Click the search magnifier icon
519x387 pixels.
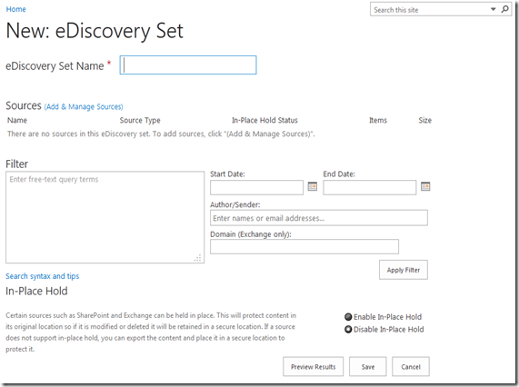(x=504, y=9)
